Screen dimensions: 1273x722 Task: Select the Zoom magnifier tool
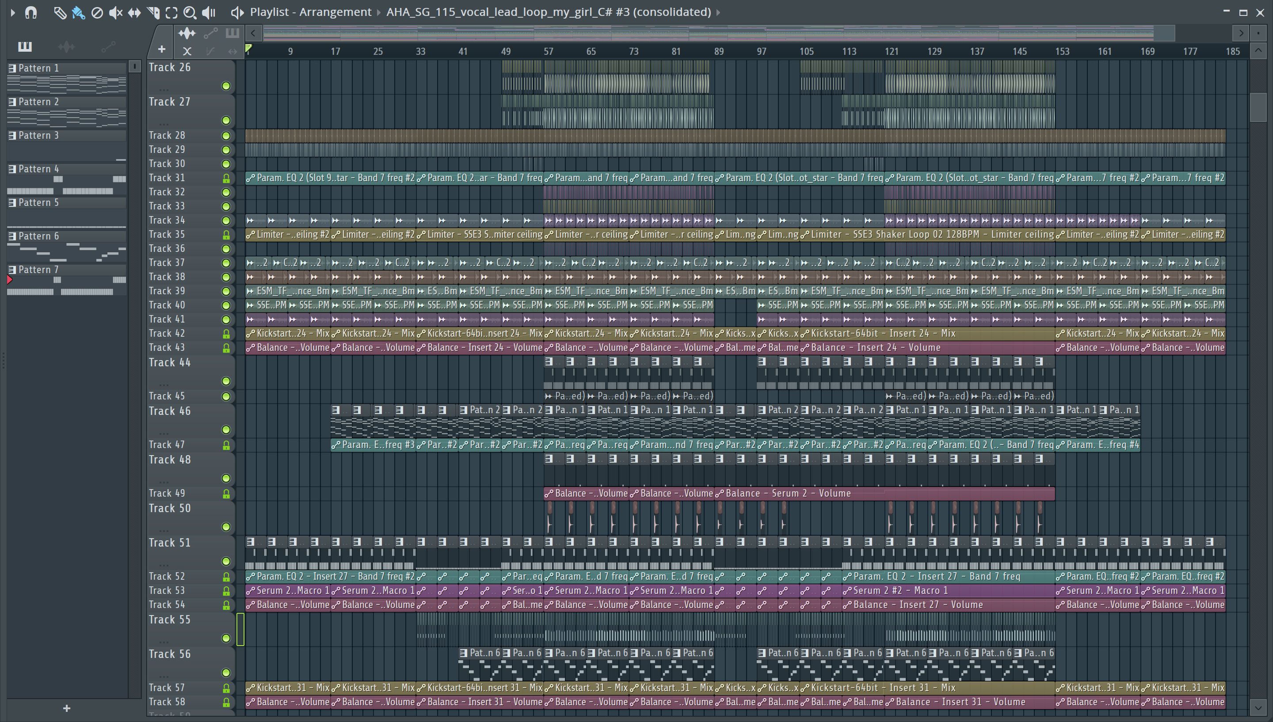click(x=190, y=12)
